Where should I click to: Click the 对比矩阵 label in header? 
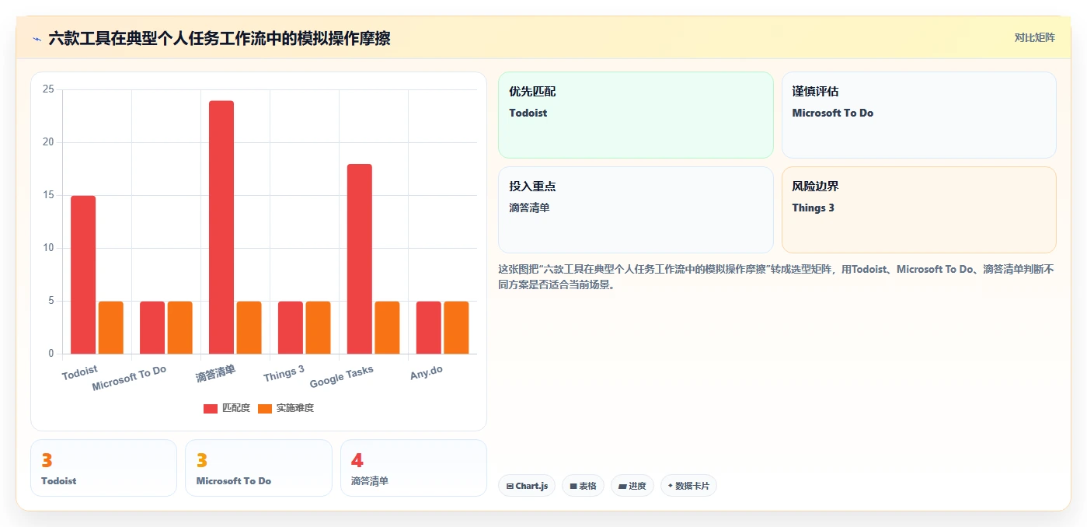tap(1034, 37)
